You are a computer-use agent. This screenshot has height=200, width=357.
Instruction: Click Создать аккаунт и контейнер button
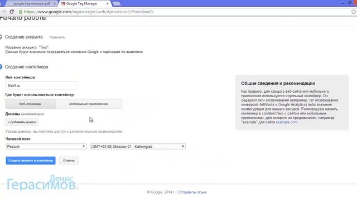(31, 161)
